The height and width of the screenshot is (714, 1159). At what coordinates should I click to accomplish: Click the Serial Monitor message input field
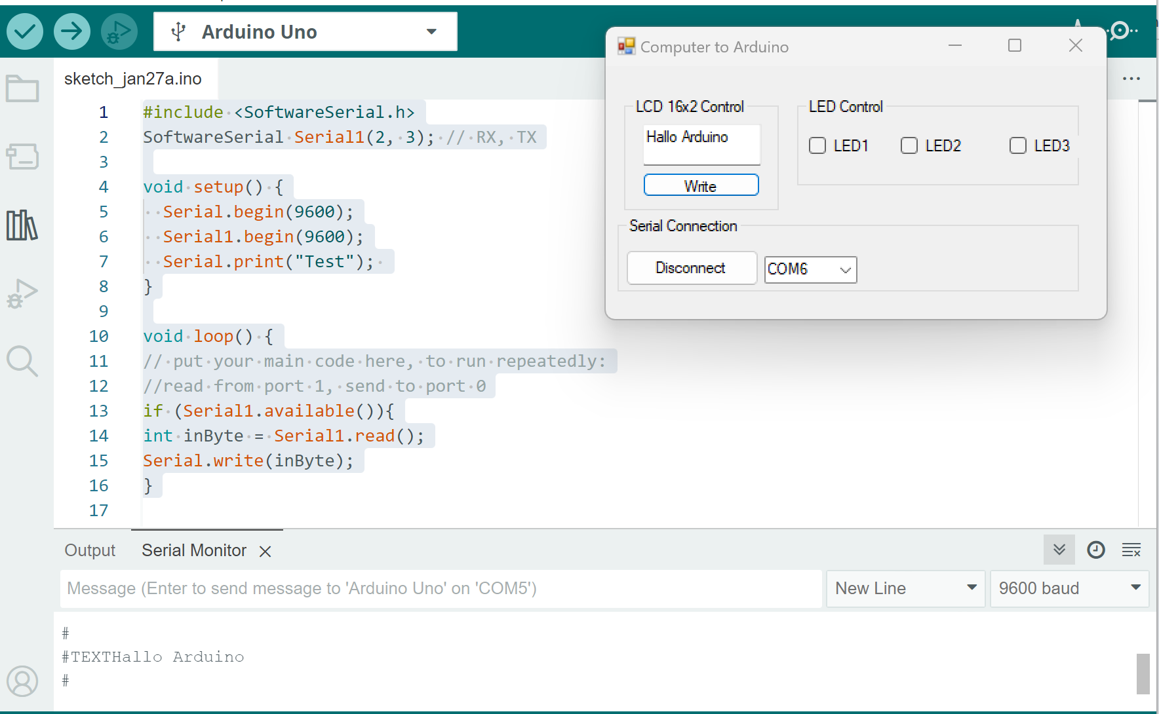click(x=441, y=588)
